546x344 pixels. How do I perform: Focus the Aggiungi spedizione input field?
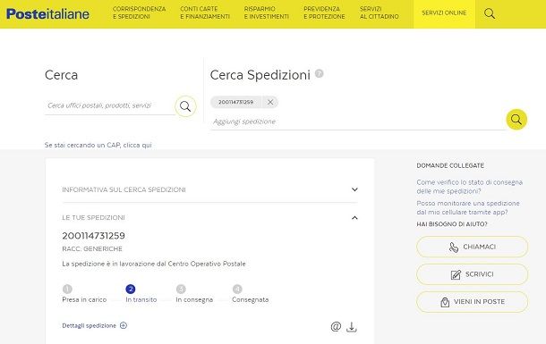[x=358, y=122]
